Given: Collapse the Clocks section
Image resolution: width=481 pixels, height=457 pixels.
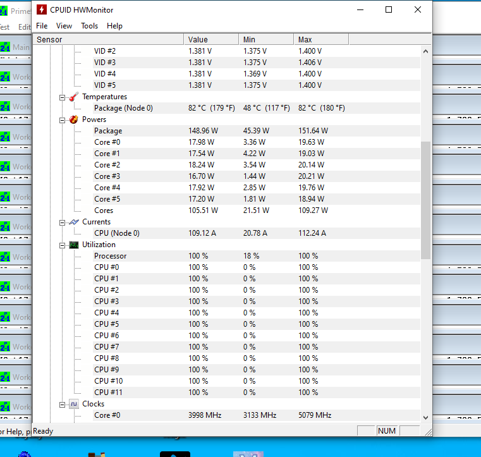Looking at the screenshot, I should pyautogui.click(x=63, y=405).
